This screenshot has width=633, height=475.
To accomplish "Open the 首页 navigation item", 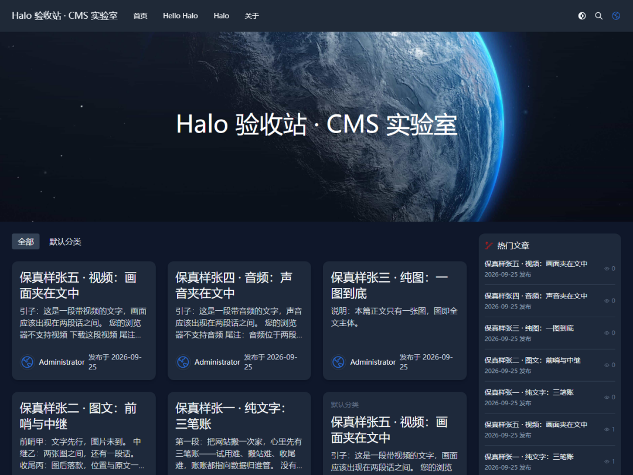I will pyautogui.click(x=141, y=16).
